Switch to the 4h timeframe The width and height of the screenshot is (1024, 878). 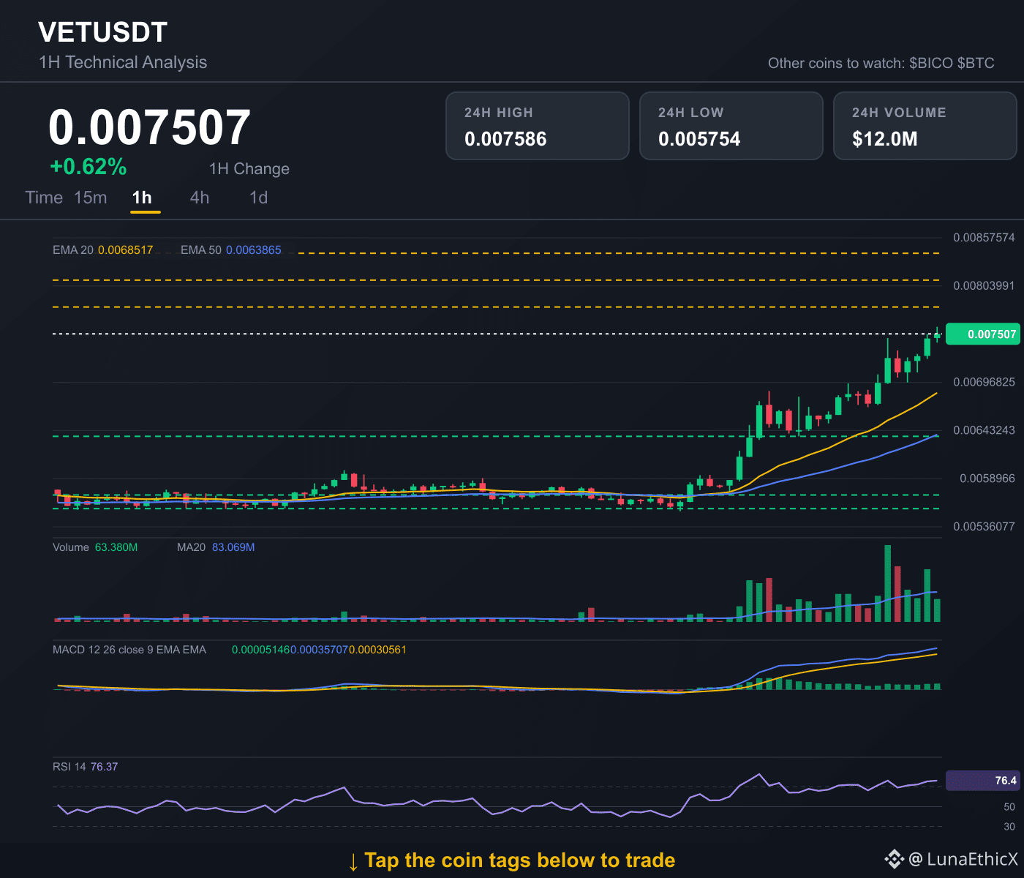[x=200, y=198]
